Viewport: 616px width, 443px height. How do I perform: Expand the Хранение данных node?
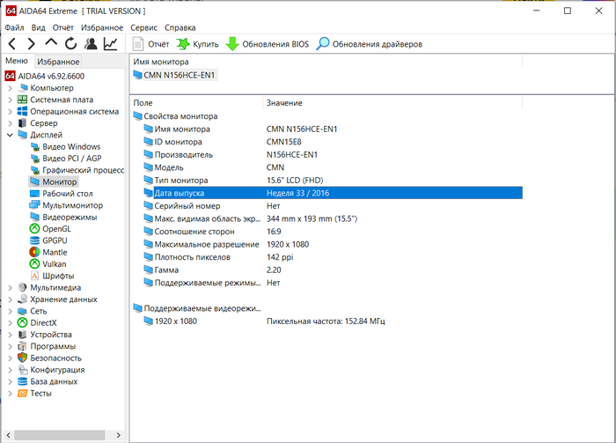11,299
